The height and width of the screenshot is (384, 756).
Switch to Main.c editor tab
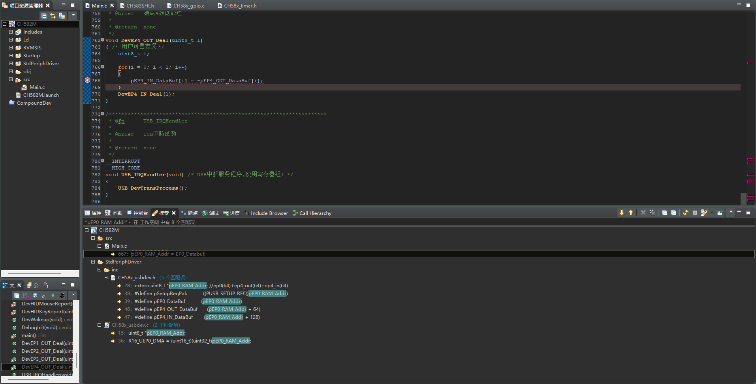[99, 6]
